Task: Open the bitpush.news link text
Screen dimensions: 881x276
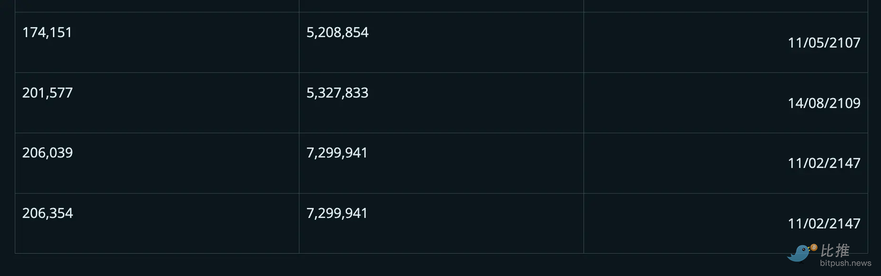Action: point(845,263)
